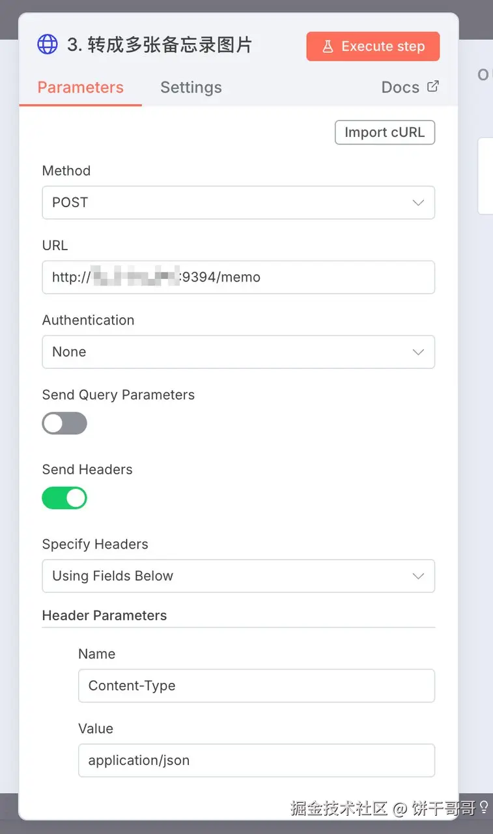Open the Authentication dropdown showing None

pos(238,352)
